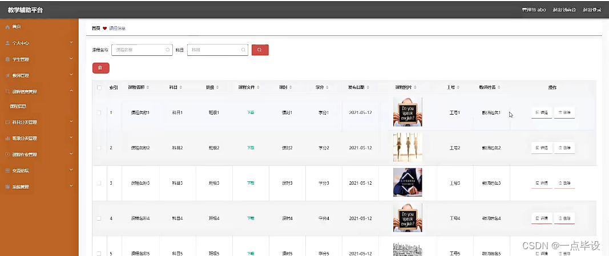
Task: Click the 系统管理 sidebar icon
Action: (7, 186)
